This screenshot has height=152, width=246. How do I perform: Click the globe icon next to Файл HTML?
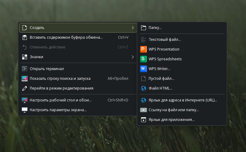144,88
